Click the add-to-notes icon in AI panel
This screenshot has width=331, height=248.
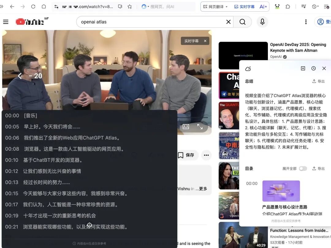303,68
